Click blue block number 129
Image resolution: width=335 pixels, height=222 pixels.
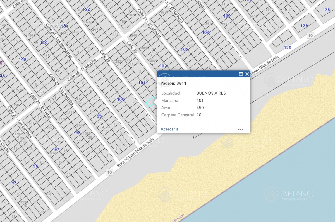[x=304, y=26]
